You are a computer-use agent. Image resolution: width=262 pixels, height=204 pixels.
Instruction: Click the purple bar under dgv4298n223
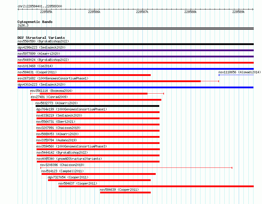[135, 50]
